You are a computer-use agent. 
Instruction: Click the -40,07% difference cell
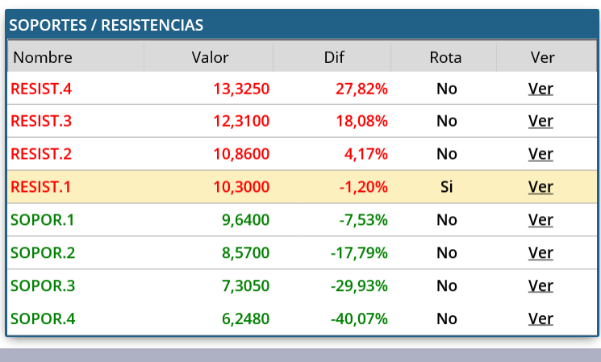tap(359, 318)
